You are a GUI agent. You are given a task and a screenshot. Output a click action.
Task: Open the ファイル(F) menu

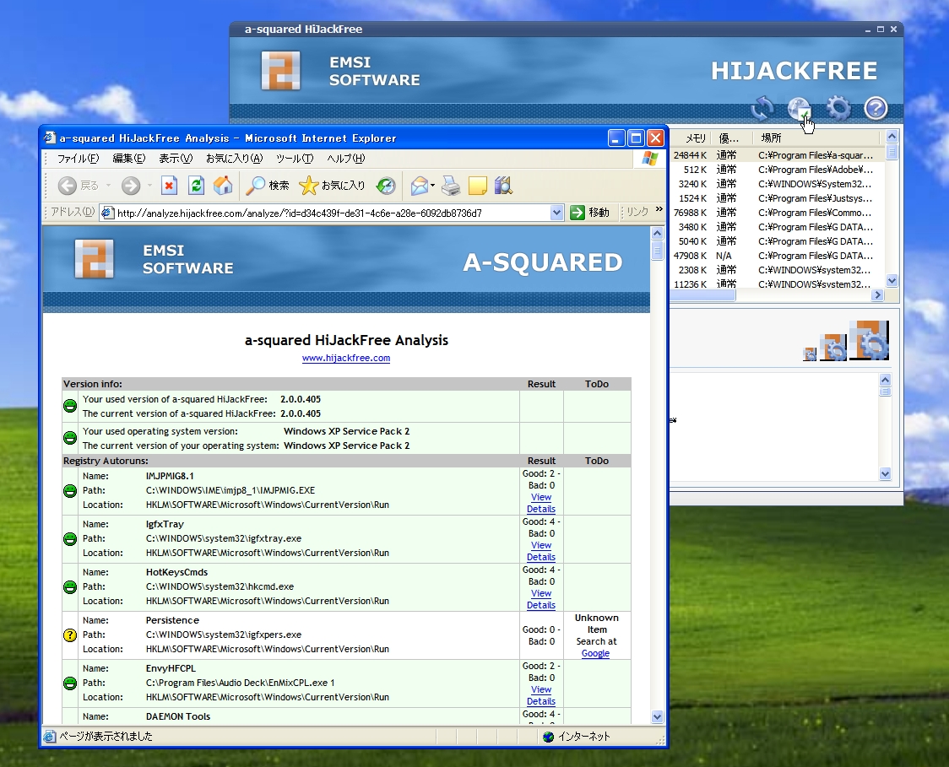pyautogui.click(x=78, y=159)
